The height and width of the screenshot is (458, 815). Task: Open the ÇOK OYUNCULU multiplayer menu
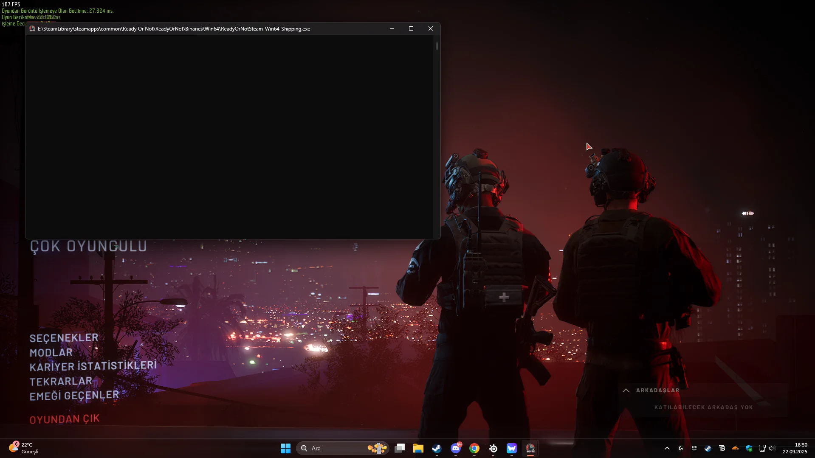pos(88,246)
